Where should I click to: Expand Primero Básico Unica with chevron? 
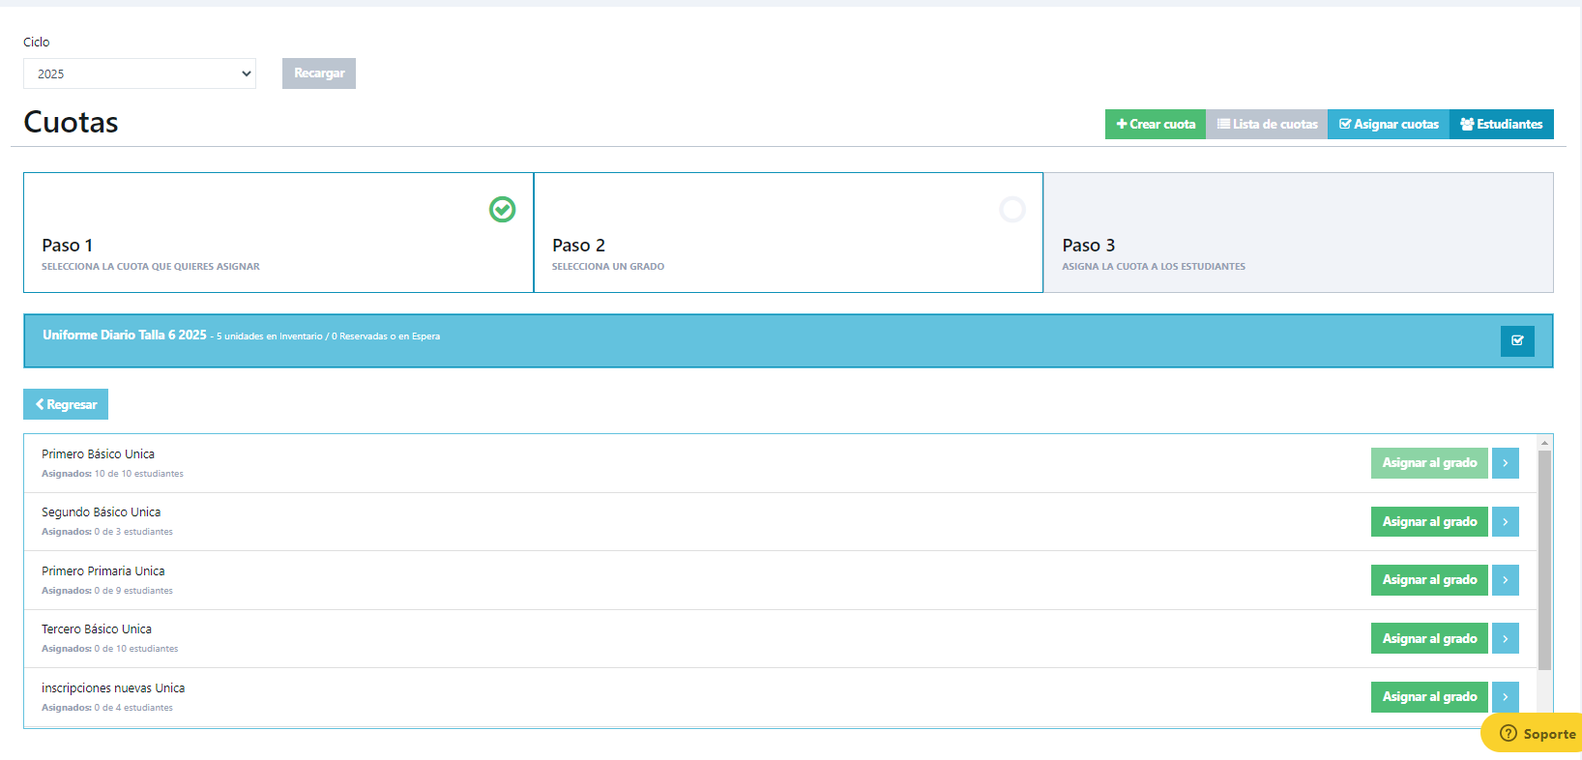click(1506, 463)
